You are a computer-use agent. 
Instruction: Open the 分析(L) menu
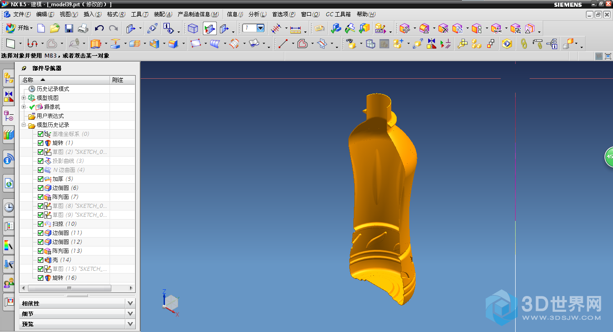click(257, 14)
